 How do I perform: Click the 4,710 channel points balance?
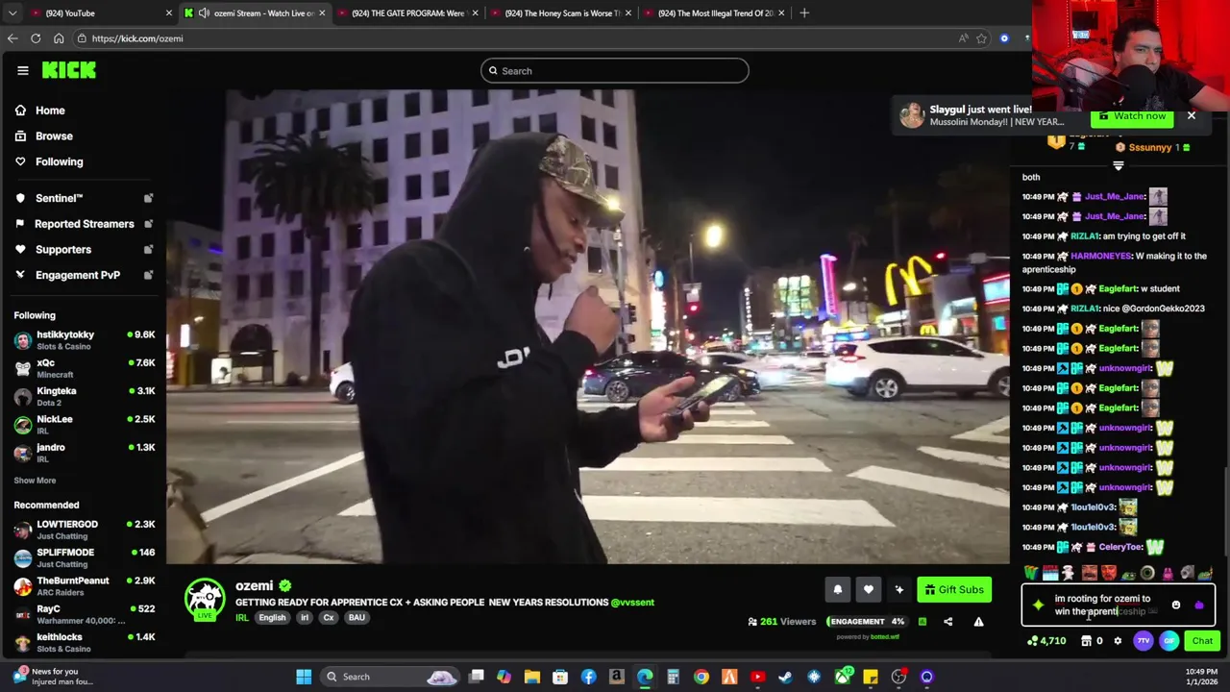click(1046, 641)
